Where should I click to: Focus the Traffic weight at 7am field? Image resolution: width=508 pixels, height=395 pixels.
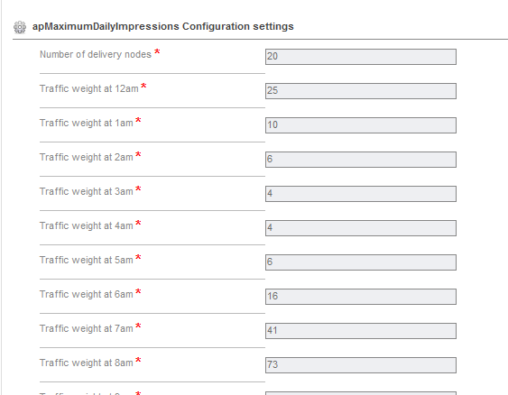tap(361, 331)
